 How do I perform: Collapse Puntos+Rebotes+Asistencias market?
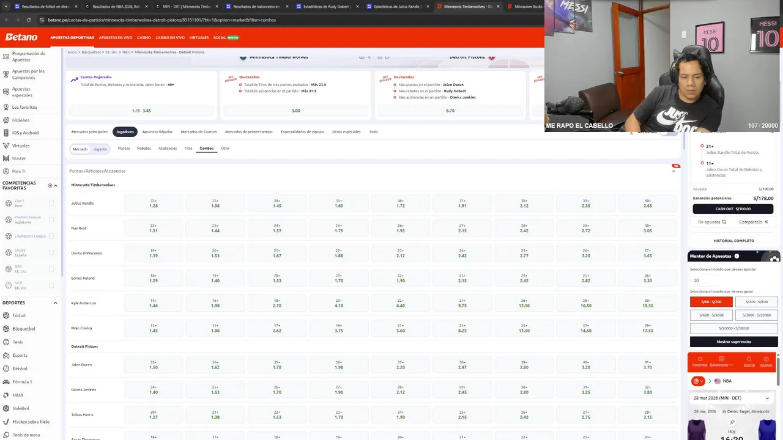[x=674, y=171]
